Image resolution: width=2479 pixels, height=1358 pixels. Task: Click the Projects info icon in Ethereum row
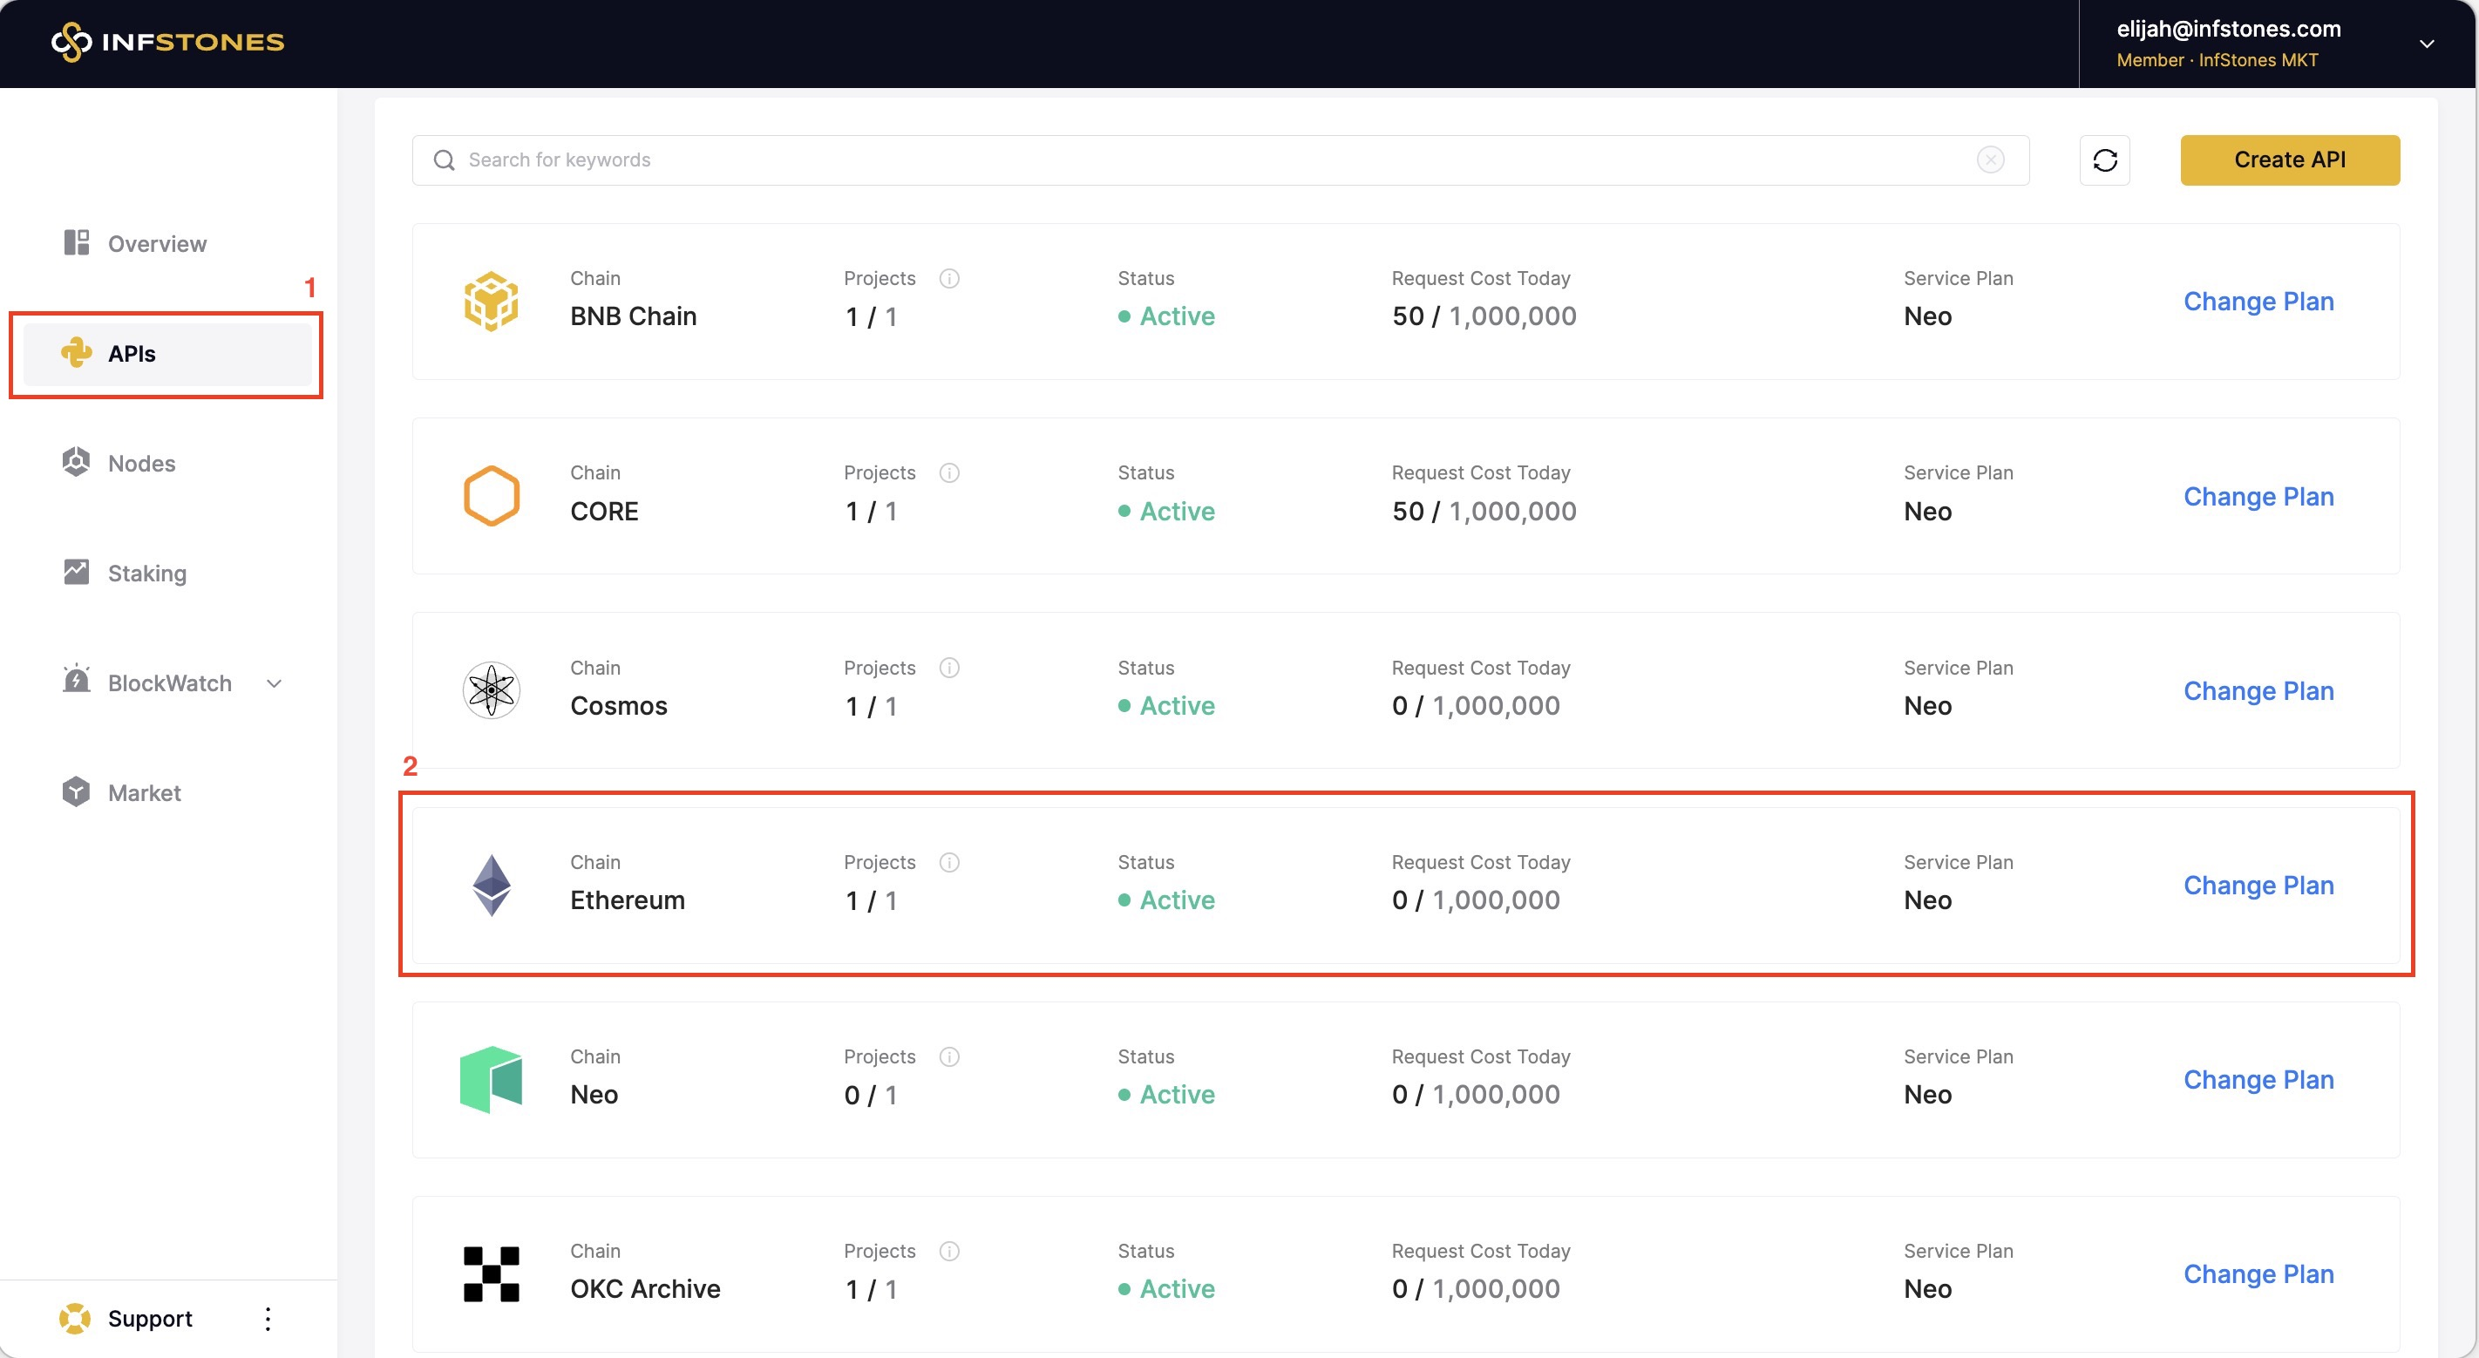[949, 862]
